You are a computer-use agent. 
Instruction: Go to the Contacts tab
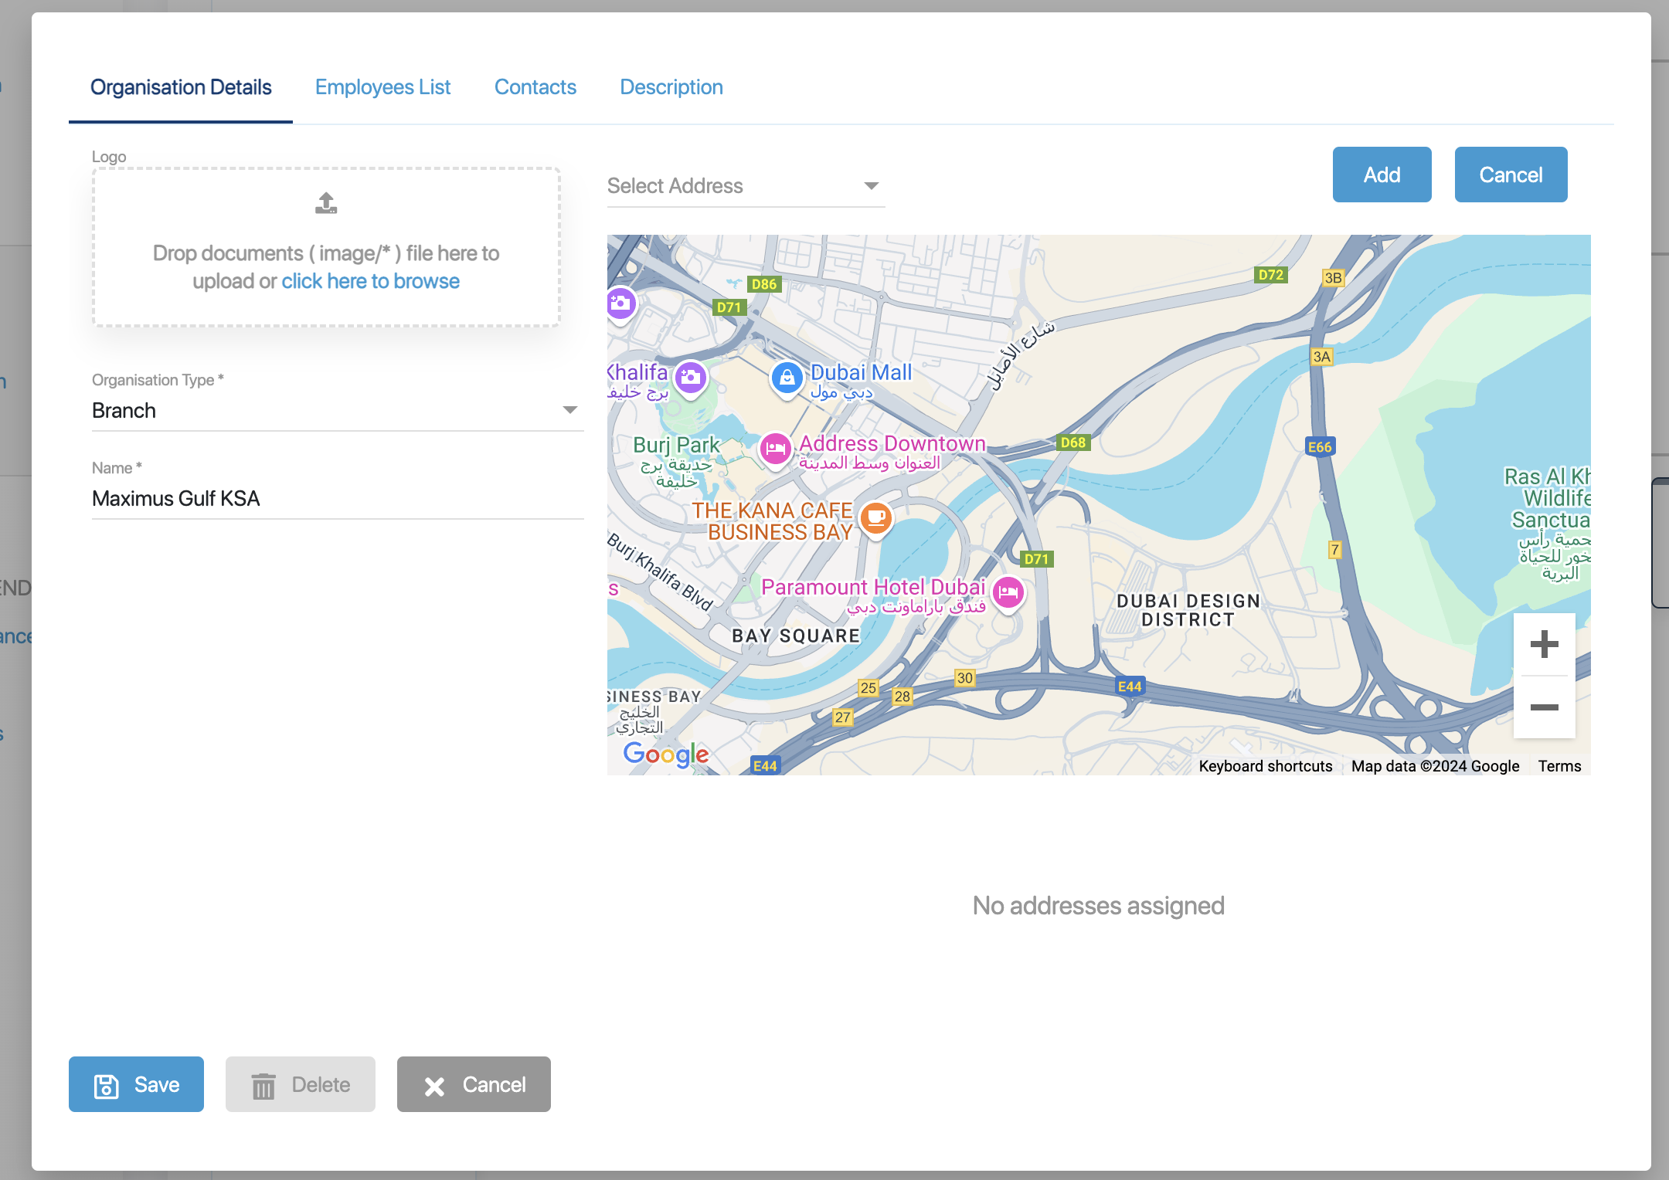(x=535, y=87)
